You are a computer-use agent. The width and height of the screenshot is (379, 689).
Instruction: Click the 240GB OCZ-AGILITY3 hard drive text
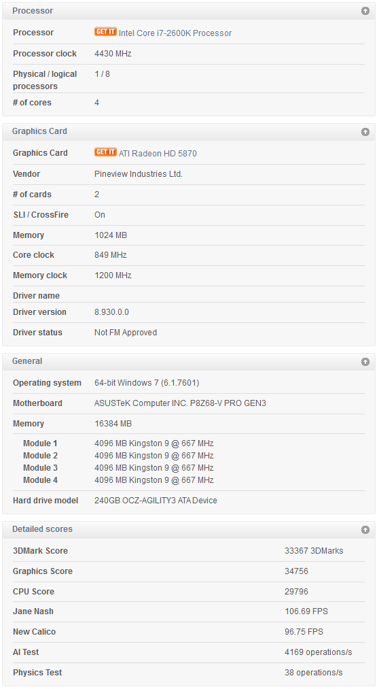coord(156,500)
